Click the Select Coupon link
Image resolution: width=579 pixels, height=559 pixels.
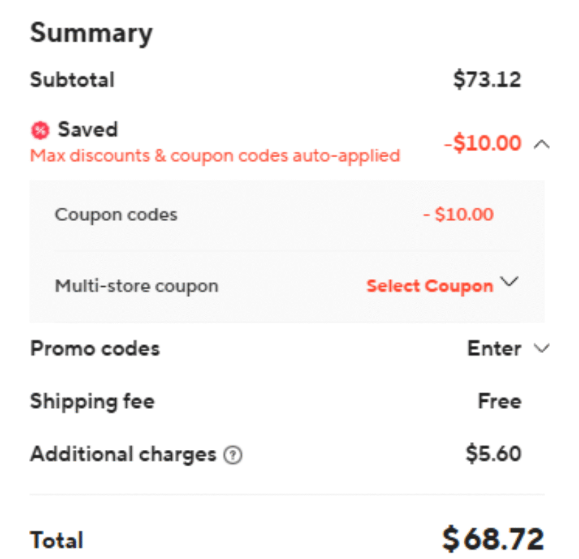[x=430, y=286]
